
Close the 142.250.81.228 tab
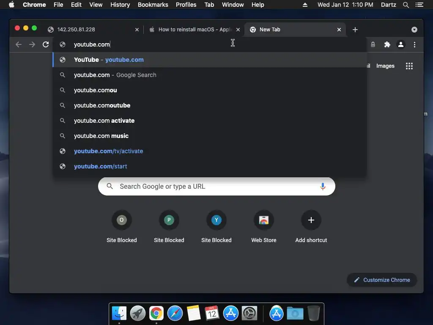point(137,30)
